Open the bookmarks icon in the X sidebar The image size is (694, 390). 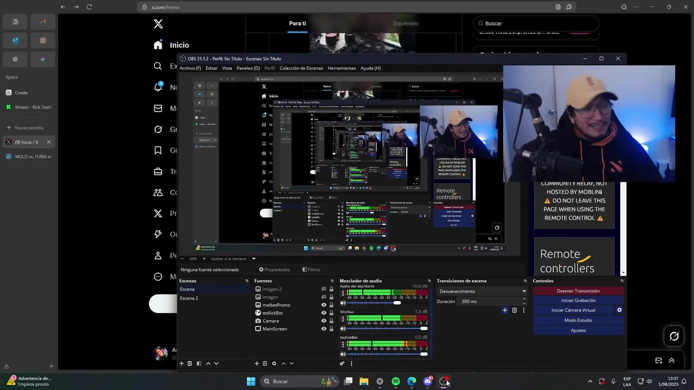click(158, 150)
